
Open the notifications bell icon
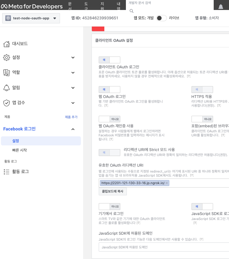221,7
